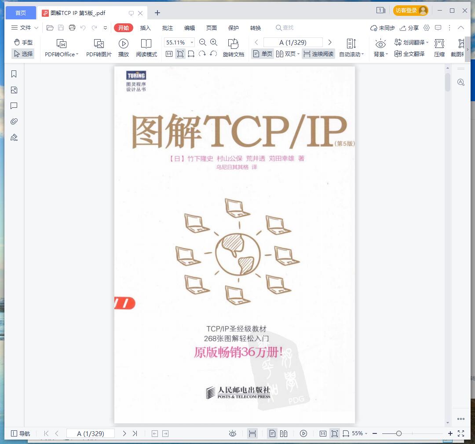Toggle eye protection mode in status bar
The image size is (475, 444).
coord(233,433)
